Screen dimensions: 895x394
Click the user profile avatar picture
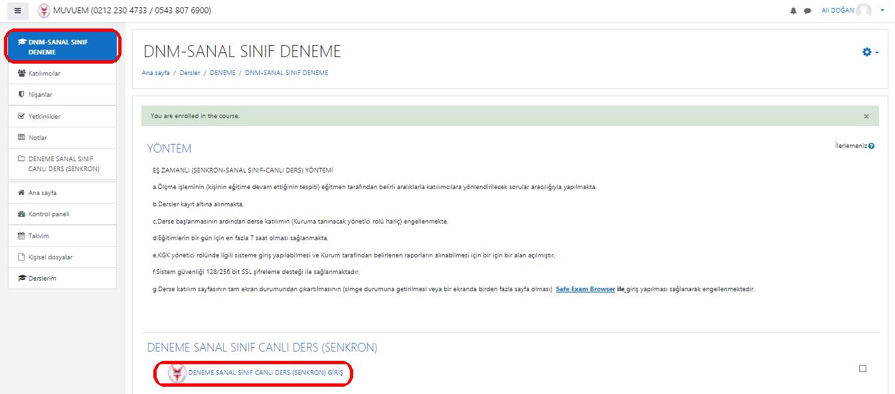click(x=863, y=11)
